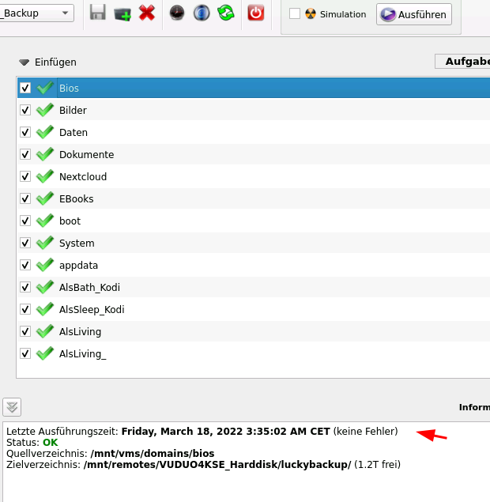Viewport: 490px width, 502px height.
Task: Select the Daten task row
Action: [x=254, y=132]
